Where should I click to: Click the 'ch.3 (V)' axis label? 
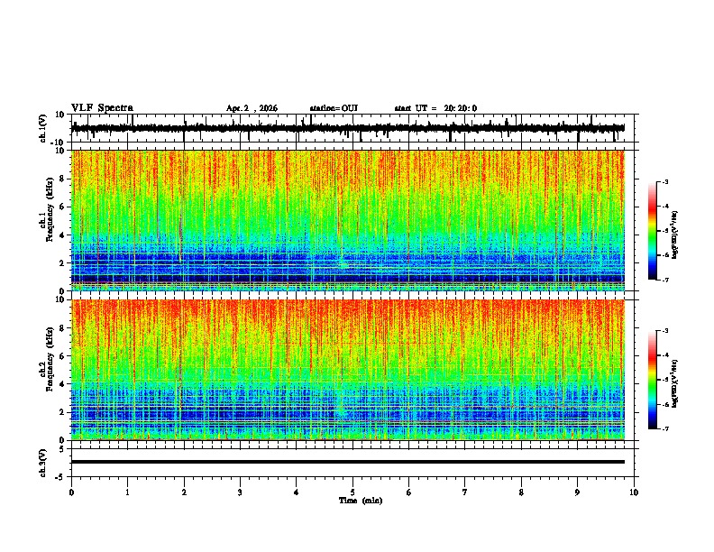[x=43, y=463]
